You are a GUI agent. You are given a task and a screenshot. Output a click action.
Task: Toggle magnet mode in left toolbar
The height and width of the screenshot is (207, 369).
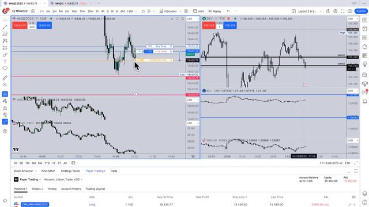click(x=5, y=94)
